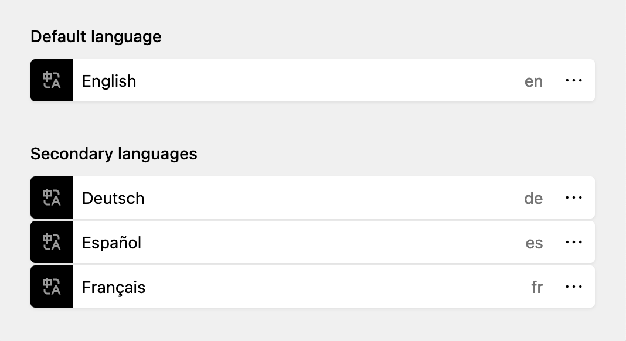This screenshot has height=341, width=626.
Task: Select the Deutsch language name
Action: tap(113, 199)
